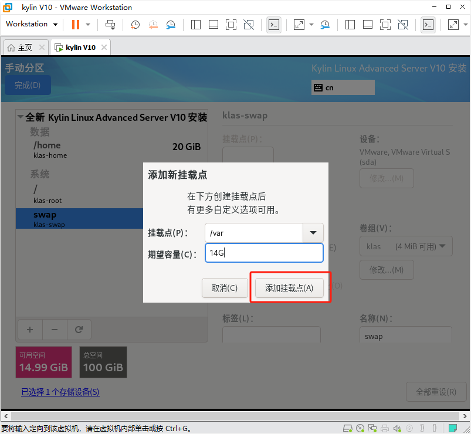Select the swap klas-swap partition
Screen dimensions: 471x434
click(x=80, y=219)
